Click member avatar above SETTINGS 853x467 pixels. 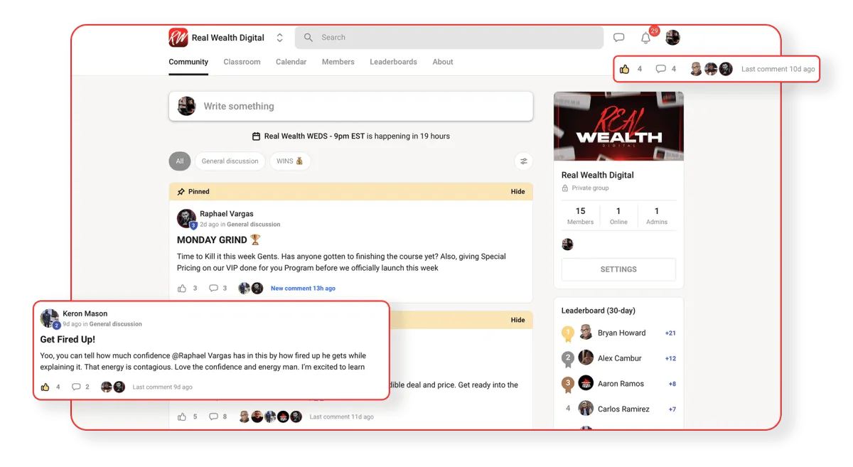pyautogui.click(x=567, y=244)
